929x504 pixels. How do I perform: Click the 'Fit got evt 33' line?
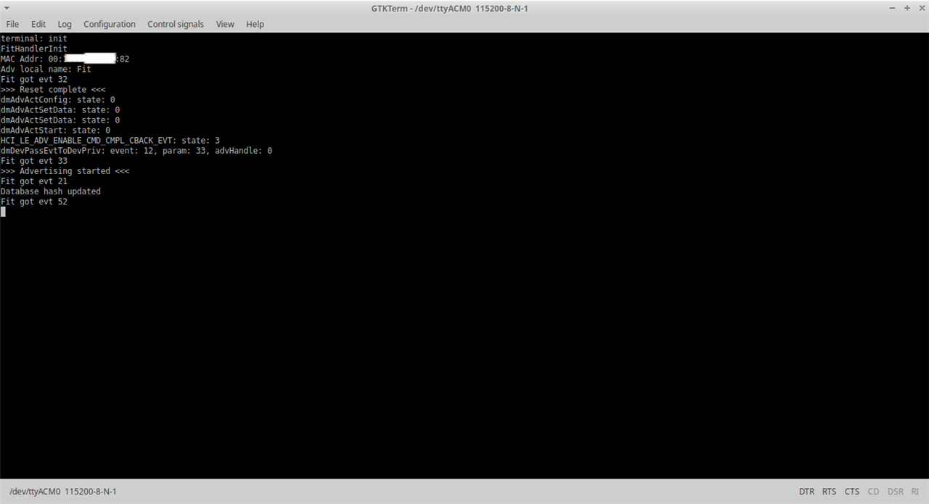point(34,160)
